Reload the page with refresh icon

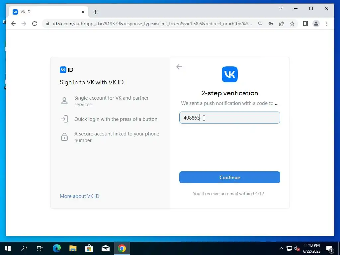tap(35, 24)
